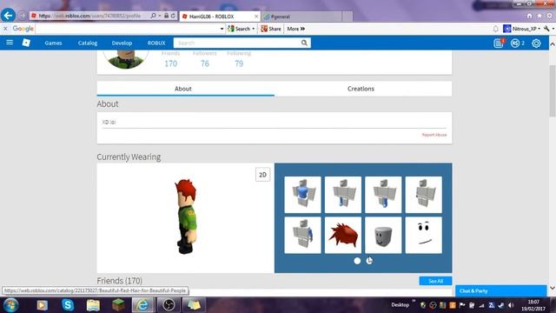Open the Robux balance icon

point(515,43)
